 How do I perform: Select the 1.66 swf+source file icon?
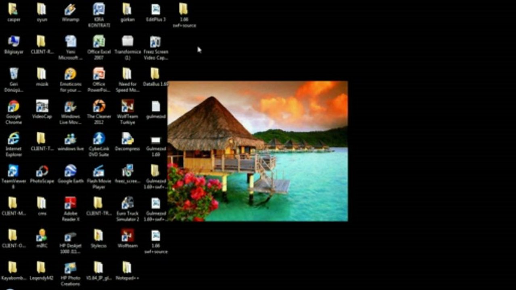click(x=155, y=235)
